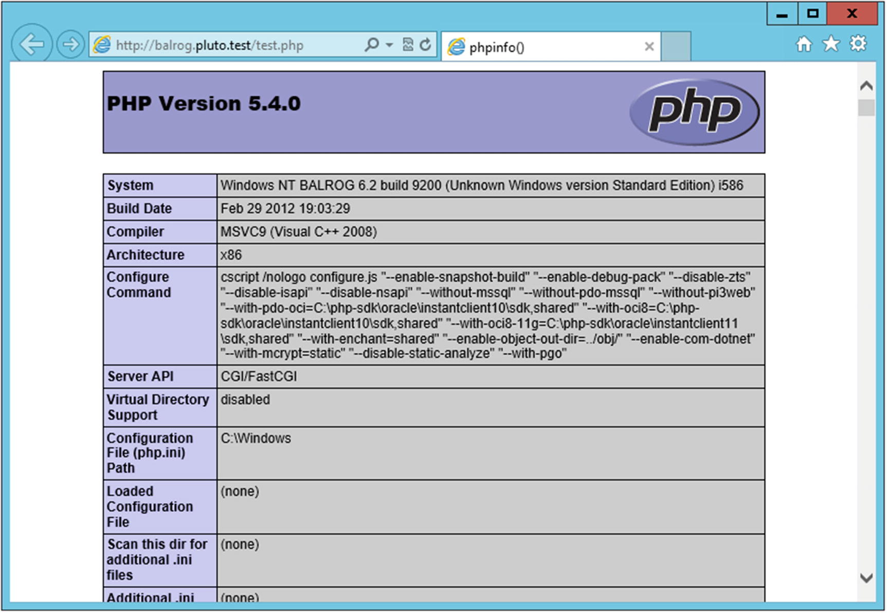
Task: Click 'Scan this dir for additional .ini files' label
Action: 157,560
